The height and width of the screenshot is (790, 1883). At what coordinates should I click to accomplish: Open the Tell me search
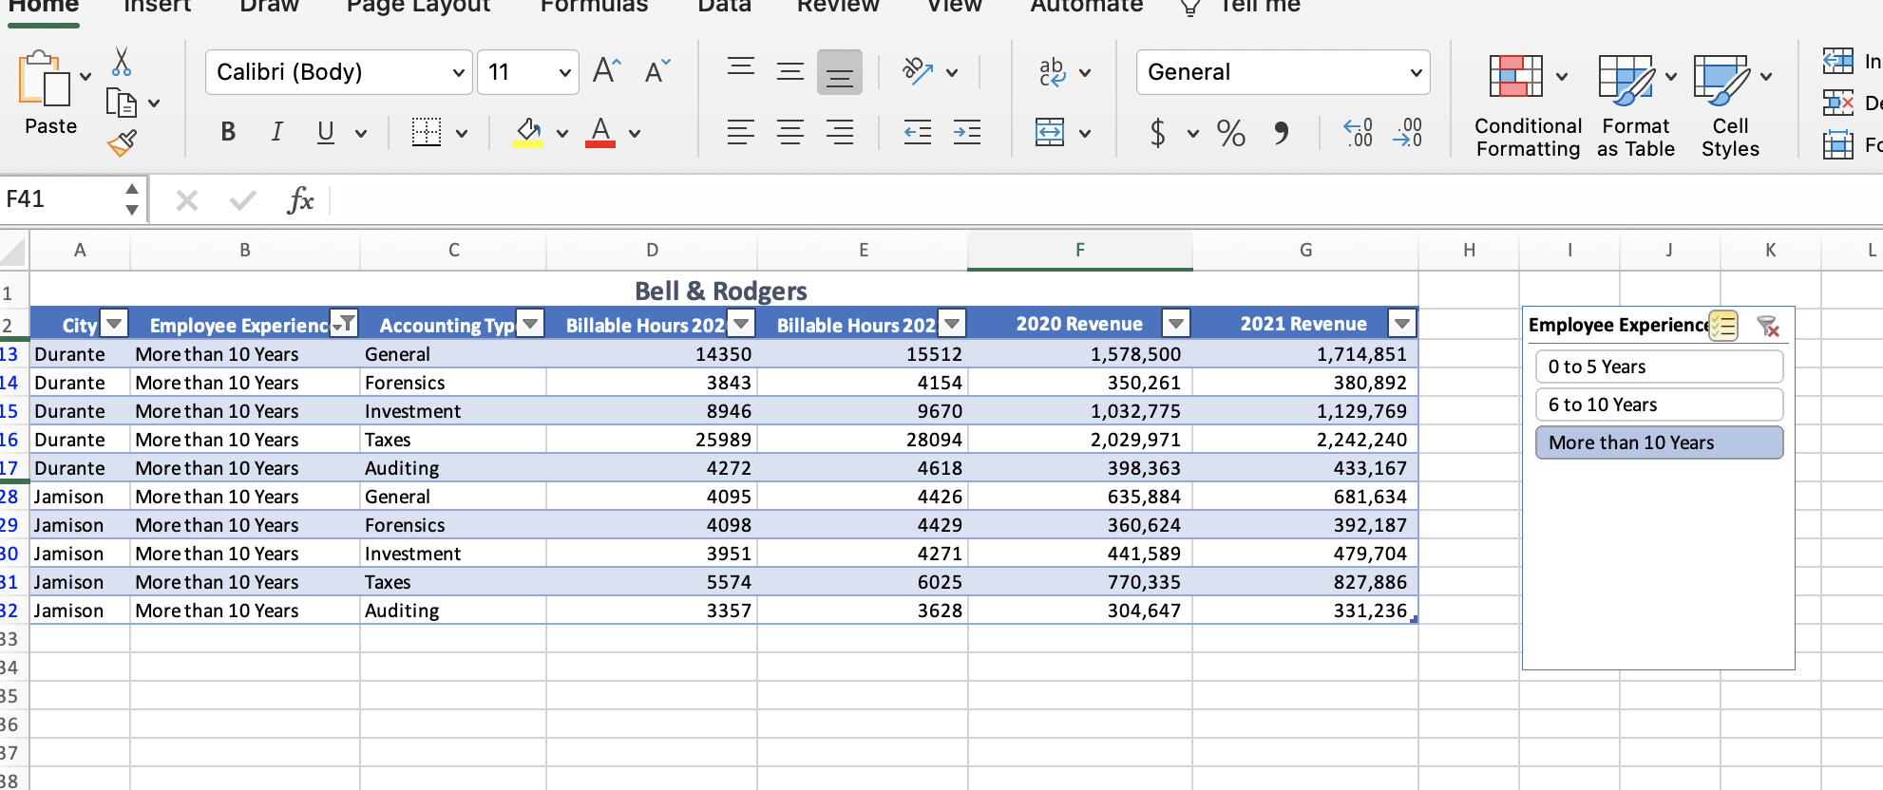(1239, 7)
